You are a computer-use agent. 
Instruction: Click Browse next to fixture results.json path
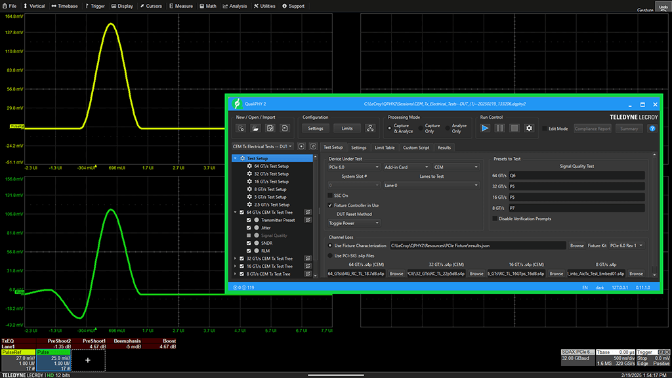576,245
